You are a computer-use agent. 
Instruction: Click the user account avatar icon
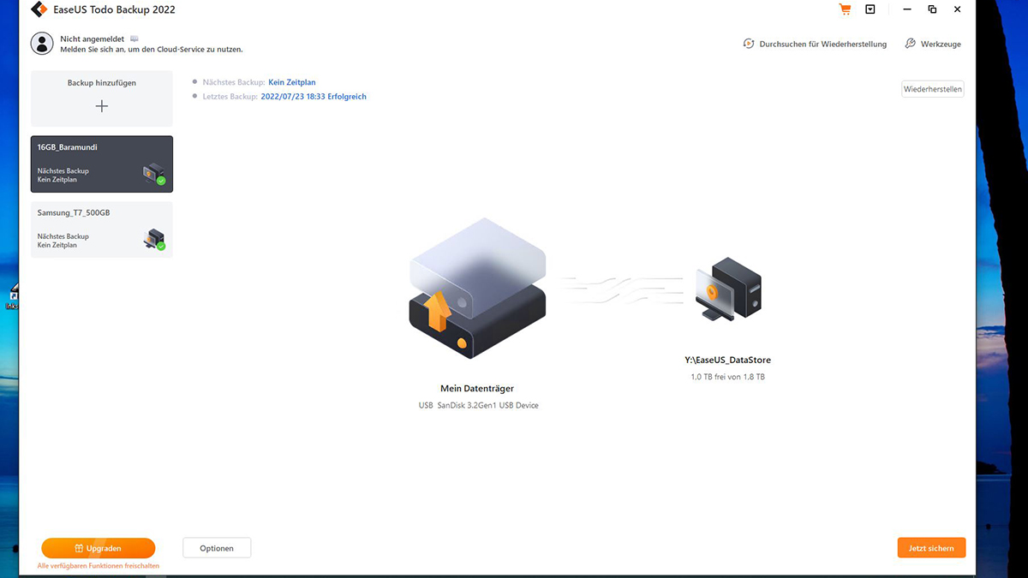pos(42,44)
